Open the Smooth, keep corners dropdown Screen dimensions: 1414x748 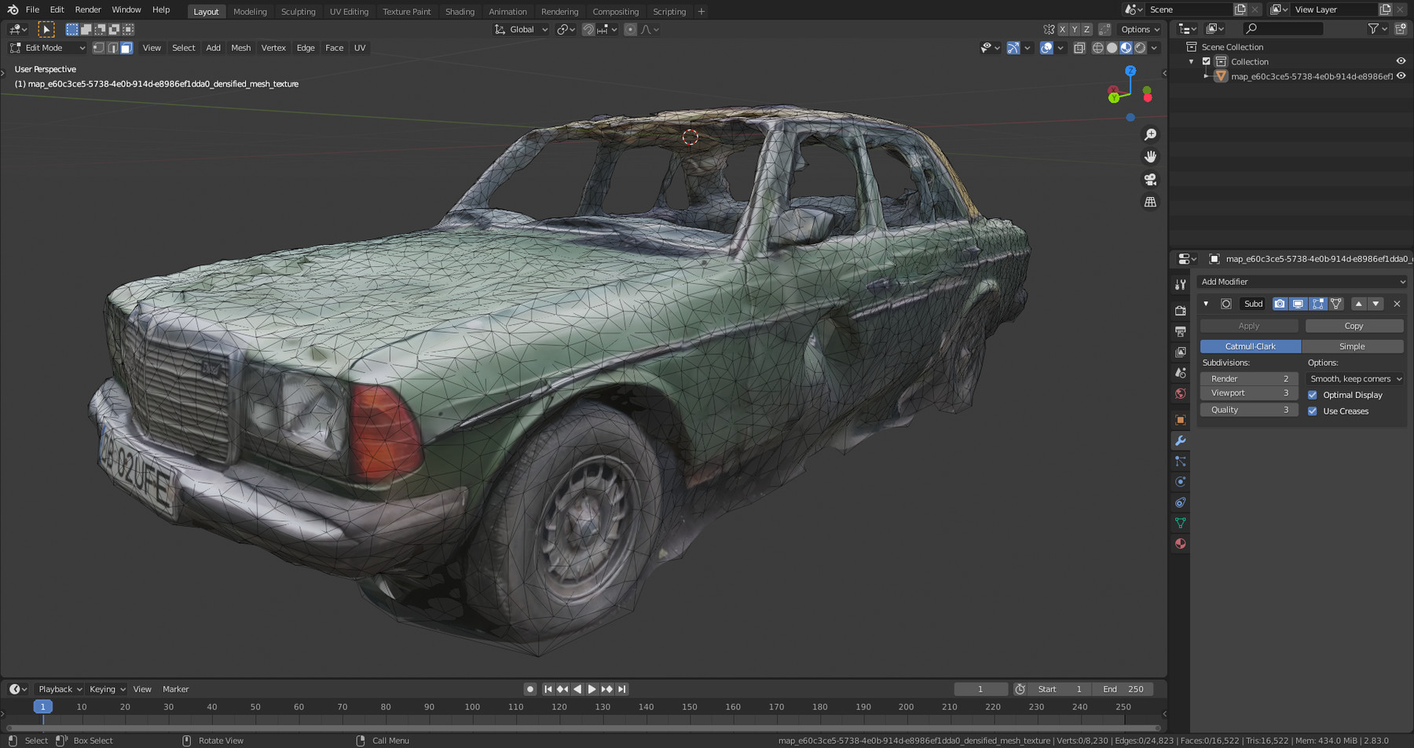tap(1354, 378)
